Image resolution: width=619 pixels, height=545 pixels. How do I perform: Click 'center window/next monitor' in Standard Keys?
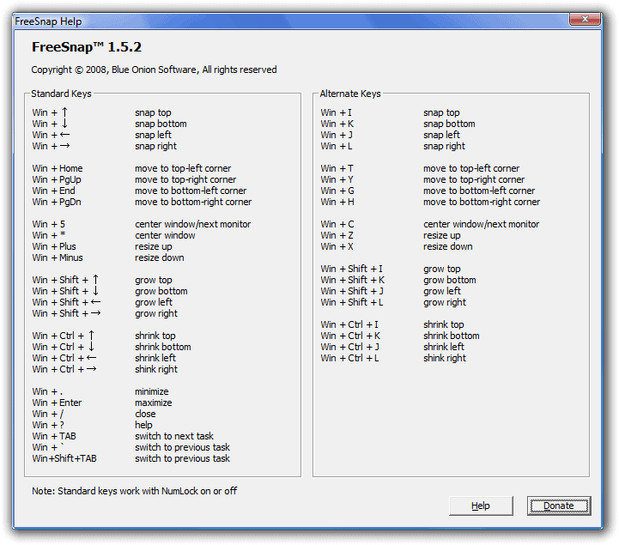point(192,224)
